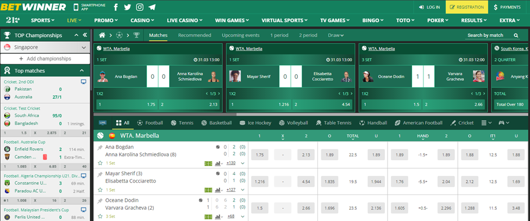Viewport: 530px width, 221px height.
Task: Select the 1 period tab
Action: pos(279,35)
